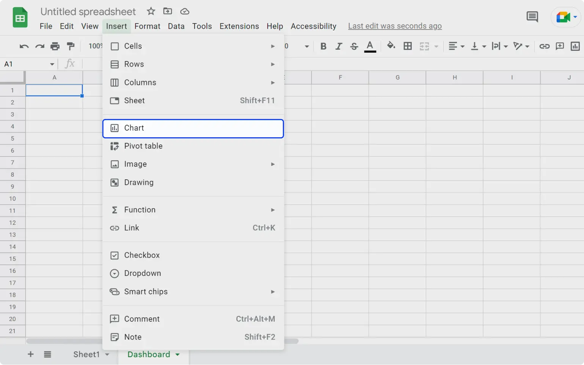
Task: Insert a chart using the toolbar icon
Action: [x=575, y=46]
